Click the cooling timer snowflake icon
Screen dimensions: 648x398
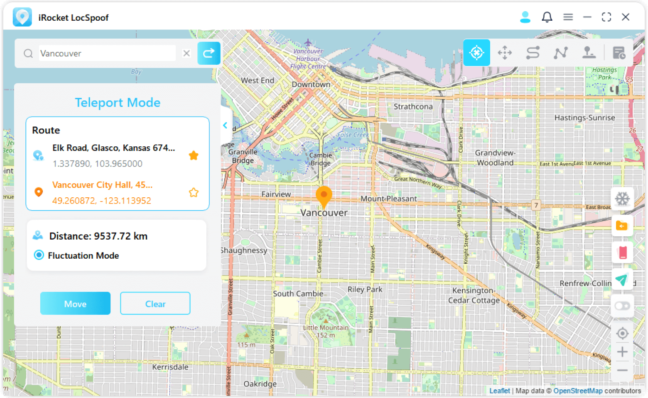click(x=622, y=199)
